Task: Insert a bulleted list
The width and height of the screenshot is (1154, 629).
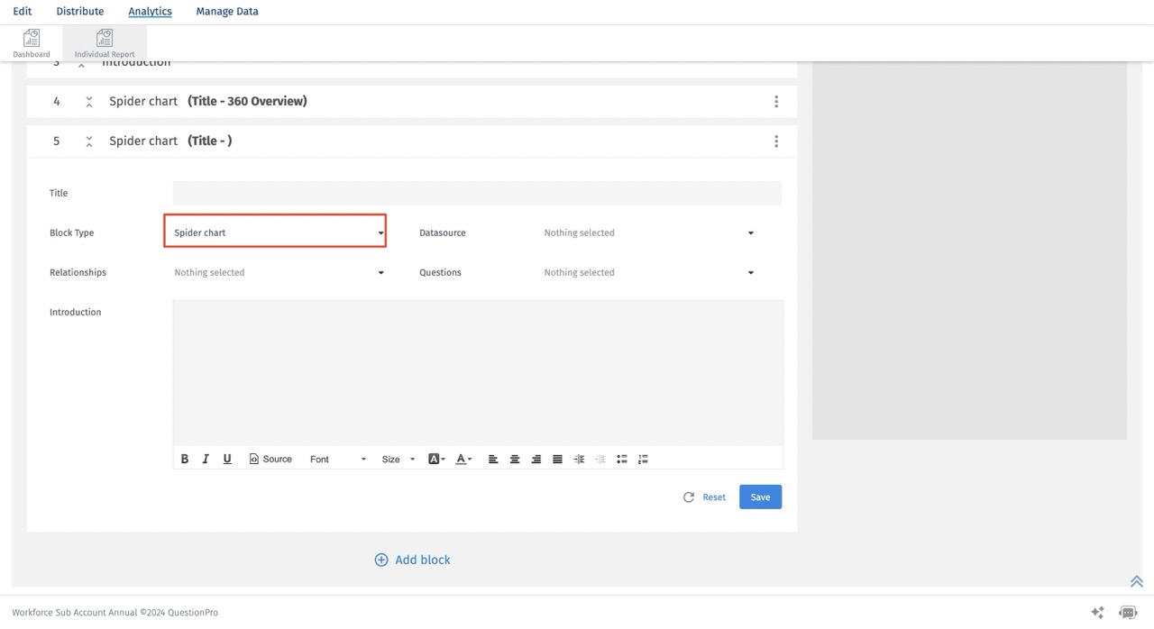Action: coord(621,459)
